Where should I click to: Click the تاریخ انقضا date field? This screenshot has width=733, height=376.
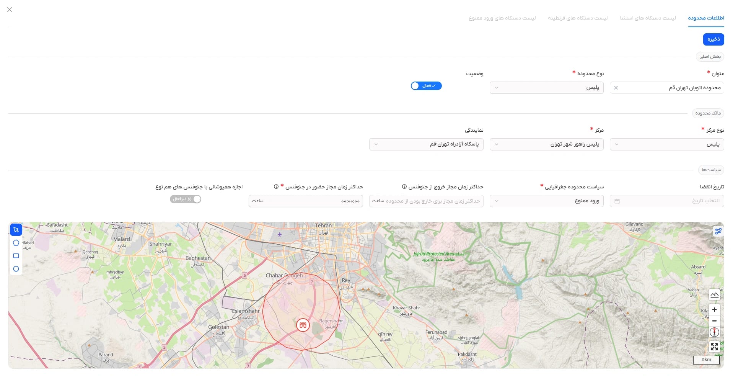pos(667,201)
